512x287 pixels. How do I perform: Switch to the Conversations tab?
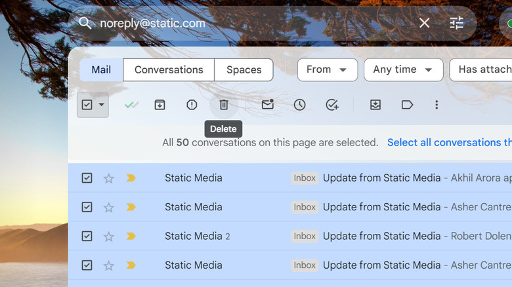coord(169,69)
